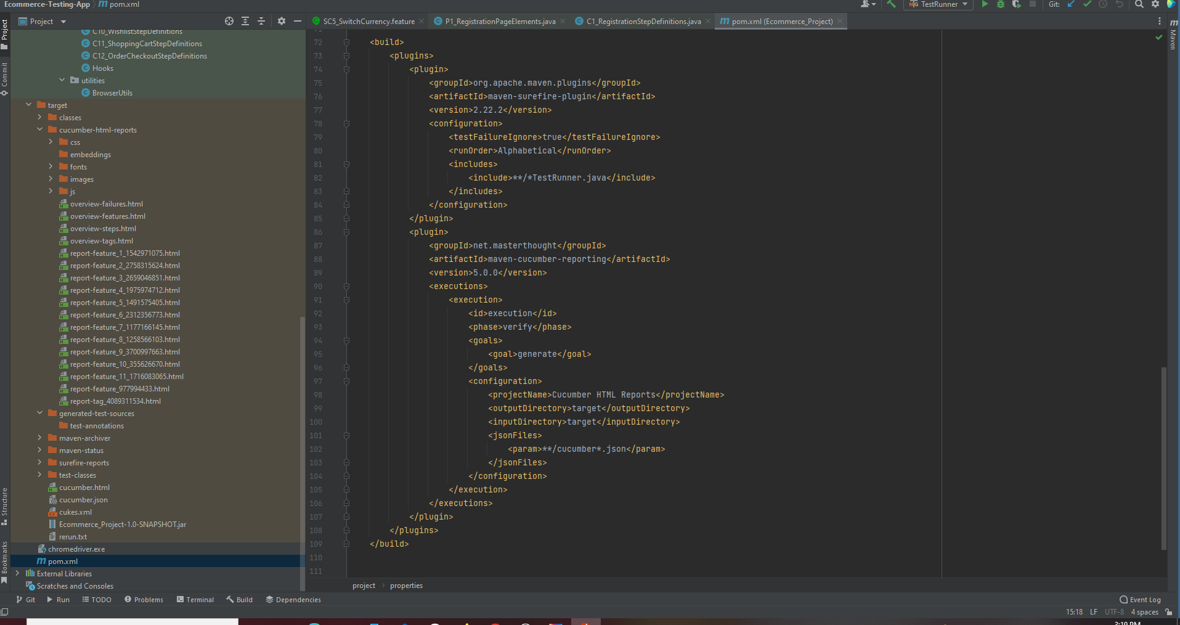Screen dimensions: 1180x625
Task: Update project with the blue Git arrow
Action: [x=1071, y=4]
